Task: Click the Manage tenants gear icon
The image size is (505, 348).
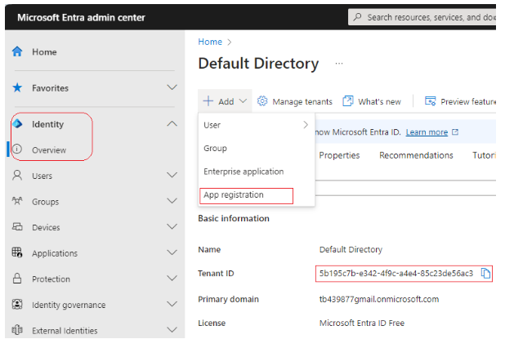Action: 262,101
